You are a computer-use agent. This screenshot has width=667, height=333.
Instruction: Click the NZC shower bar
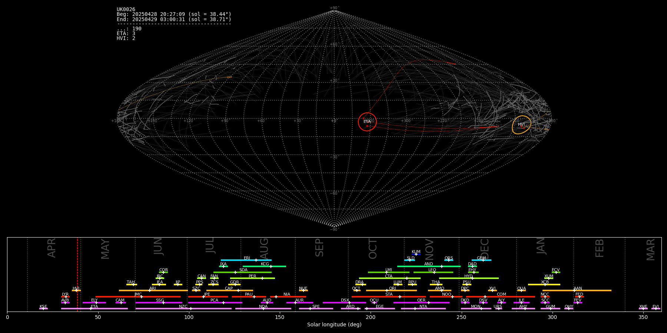(x=183, y=309)
